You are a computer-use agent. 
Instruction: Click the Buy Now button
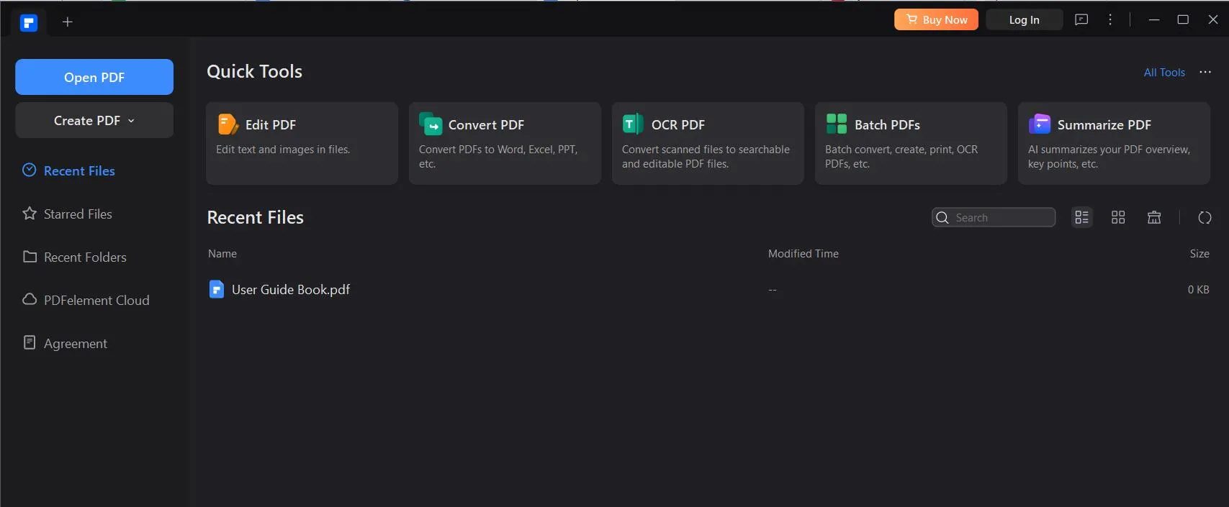(x=936, y=19)
